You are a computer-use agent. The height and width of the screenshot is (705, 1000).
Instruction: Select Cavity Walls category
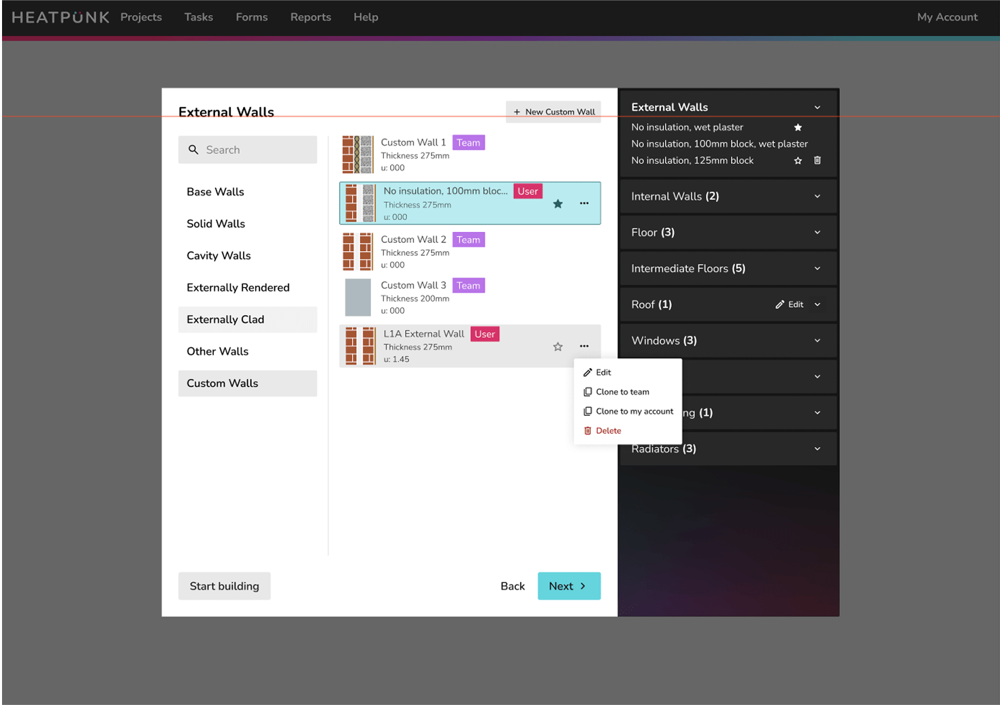[x=248, y=256]
